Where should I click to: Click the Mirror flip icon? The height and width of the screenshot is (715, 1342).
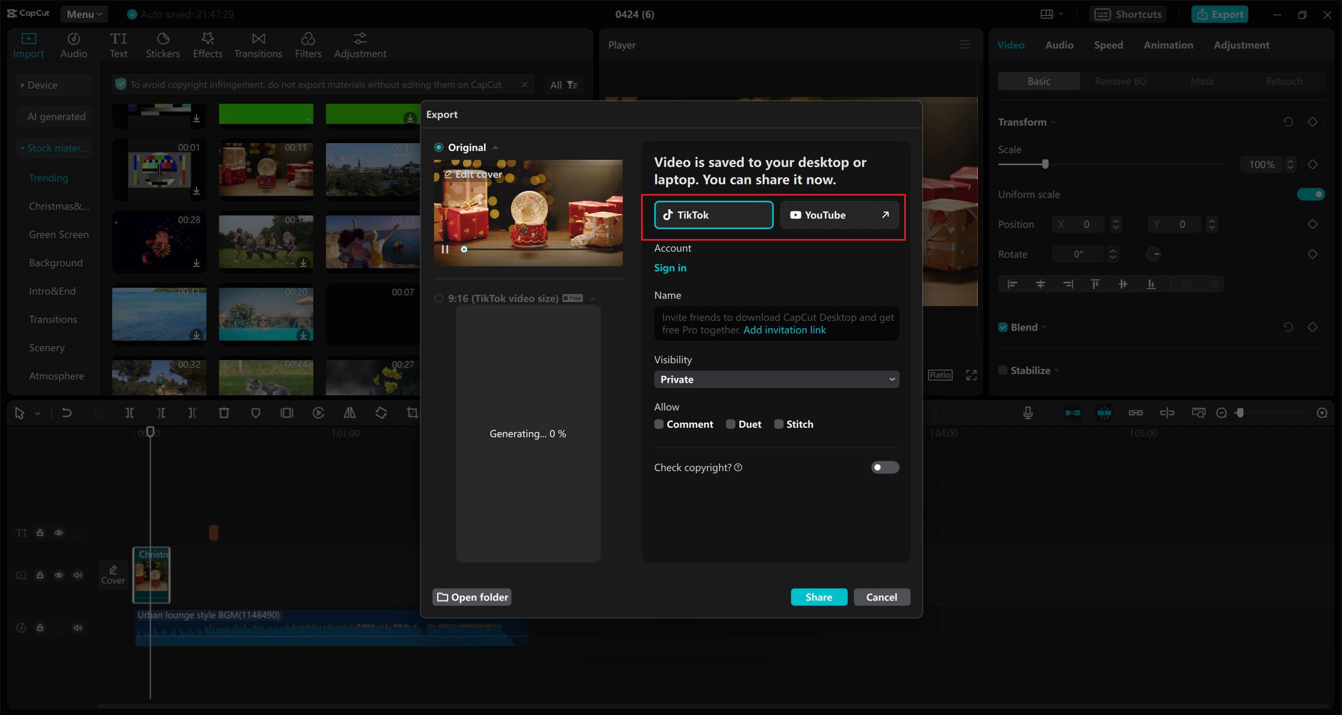click(350, 413)
